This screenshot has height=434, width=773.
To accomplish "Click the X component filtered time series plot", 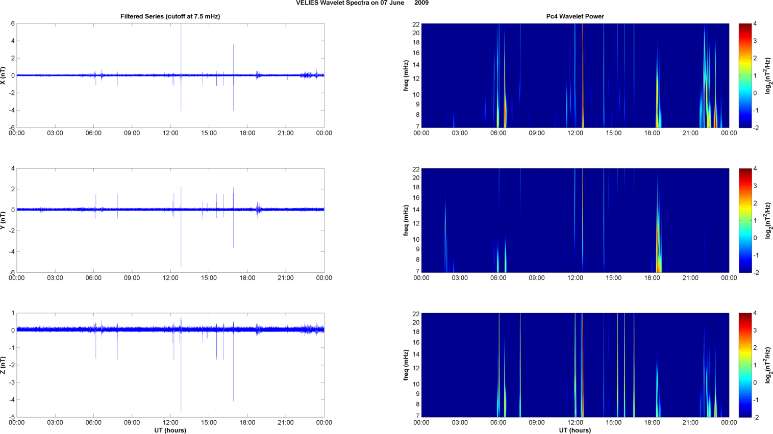I will point(170,75).
